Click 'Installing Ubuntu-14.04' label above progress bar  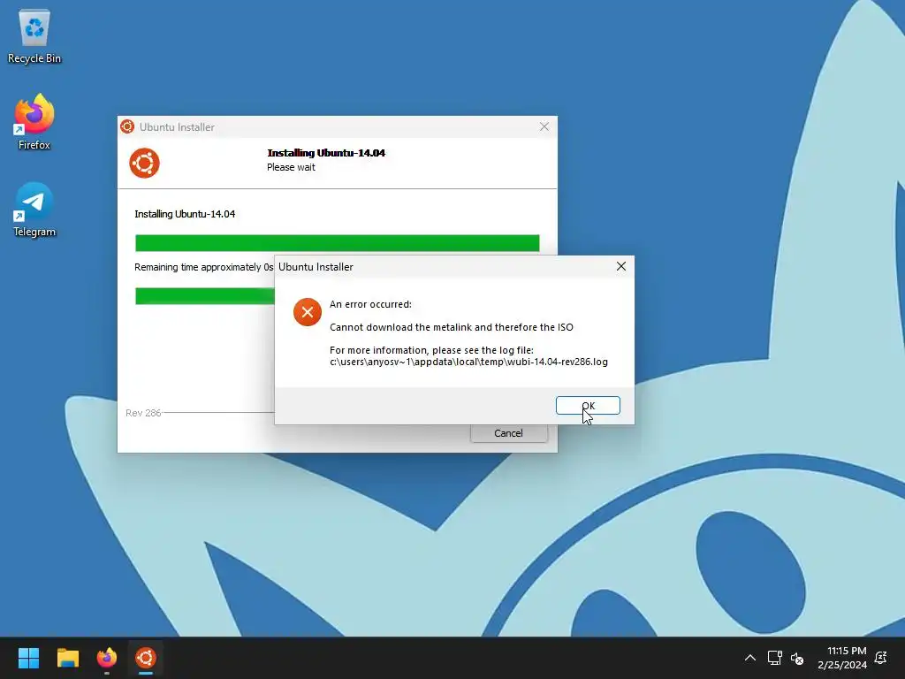coord(185,214)
